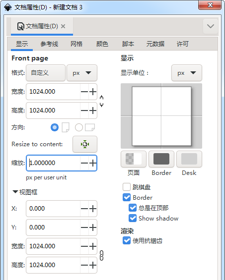Increase page width with plus button

pos(93,92)
